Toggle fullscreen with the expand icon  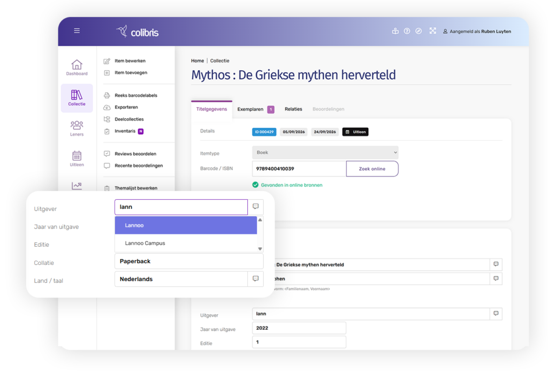click(432, 31)
